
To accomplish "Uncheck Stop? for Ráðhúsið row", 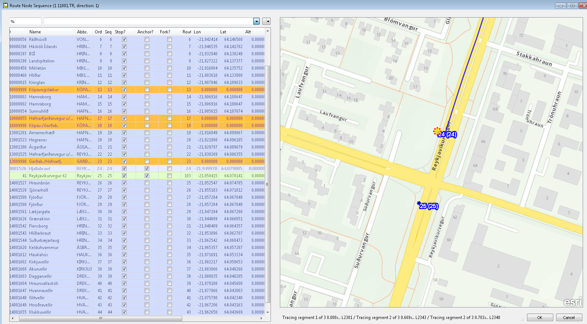I will [x=124, y=39].
